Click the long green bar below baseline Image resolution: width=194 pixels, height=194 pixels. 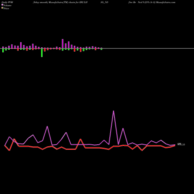pos(42,52)
